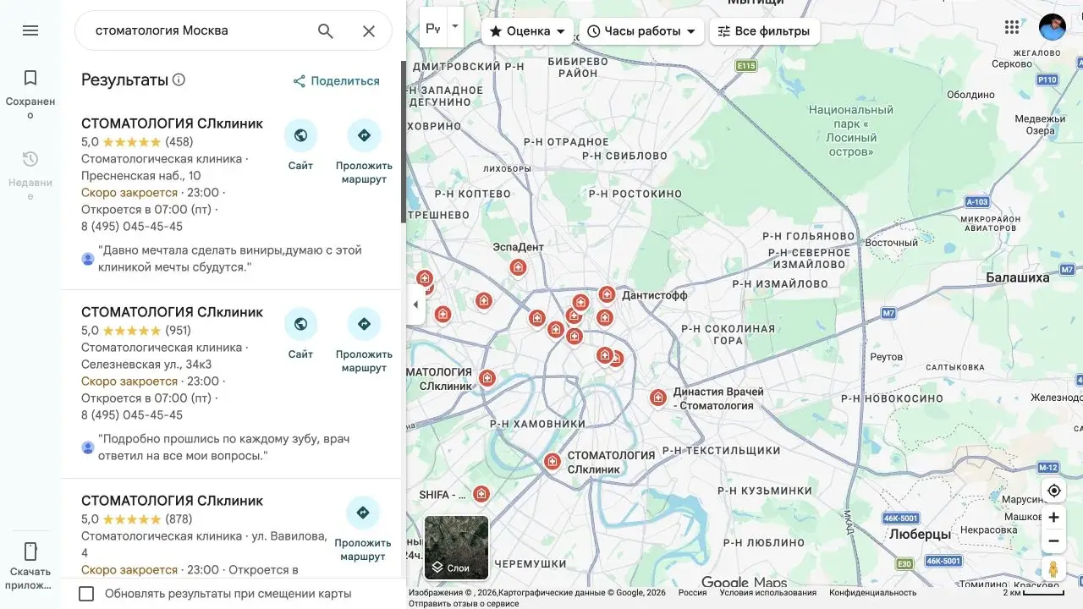
Task: Zoom in the map with plus
Action: [x=1053, y=517]
